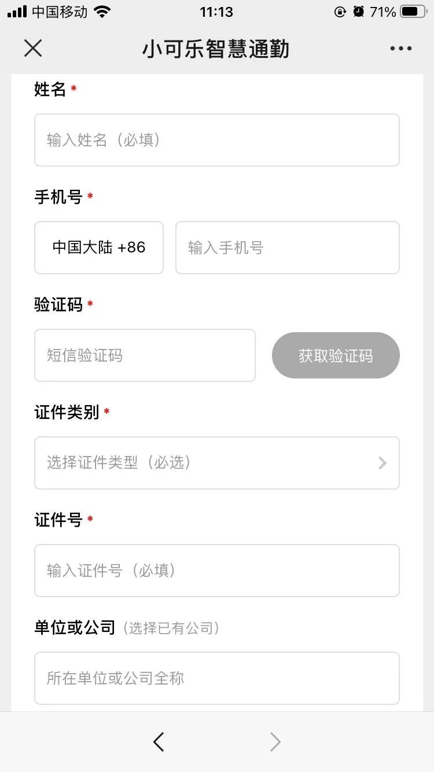The height and width of the screenshot is (772, 434).
Task: Expand ID type list via chevron arrow
Action: tap(382, 463)
